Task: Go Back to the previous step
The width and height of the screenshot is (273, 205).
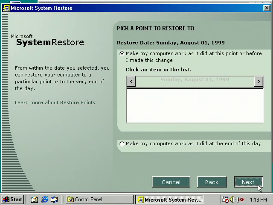Action: click(x=212, y=182)
